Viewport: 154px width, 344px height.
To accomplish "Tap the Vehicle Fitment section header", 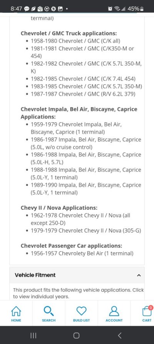I will click(77, 275).
